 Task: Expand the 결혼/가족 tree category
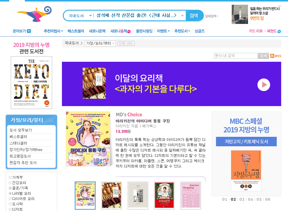pyautogui.click(x=10, y=188)
